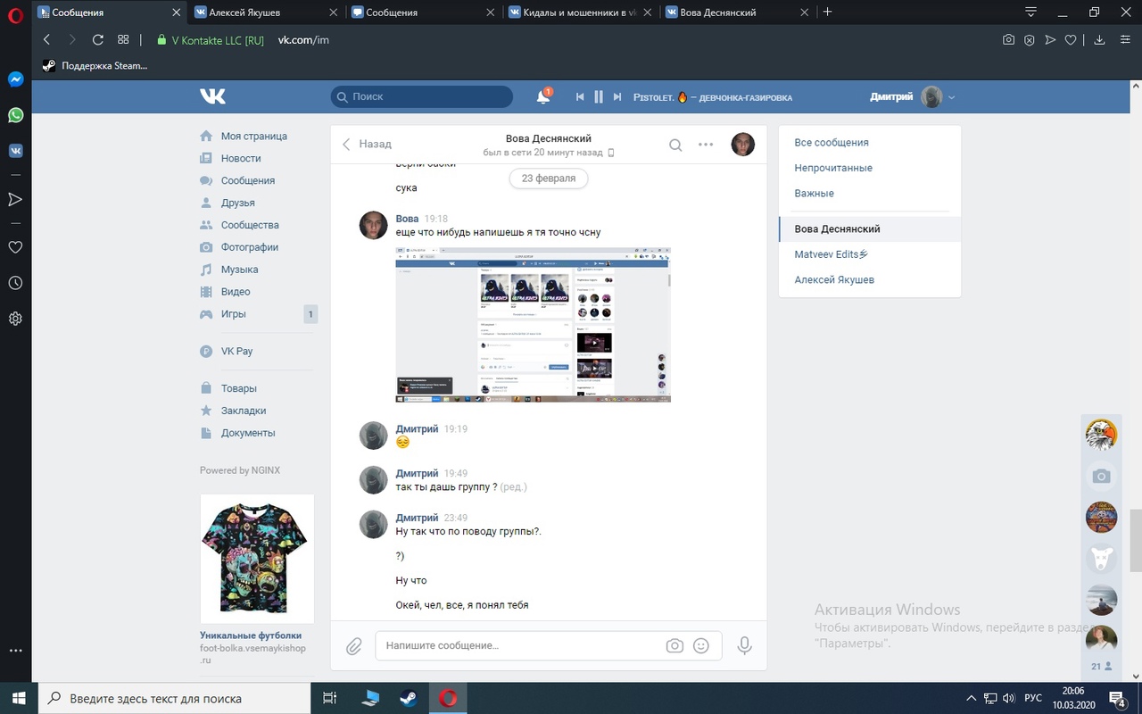Viewport: 1142px width, 714px height.
Task: Open Messenger in the Opera sidebar
Action: [15, 79]
